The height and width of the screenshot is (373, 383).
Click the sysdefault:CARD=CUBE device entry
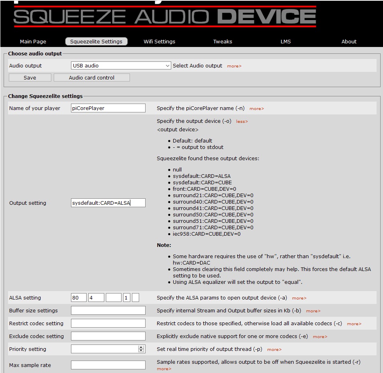click(202, 182)
